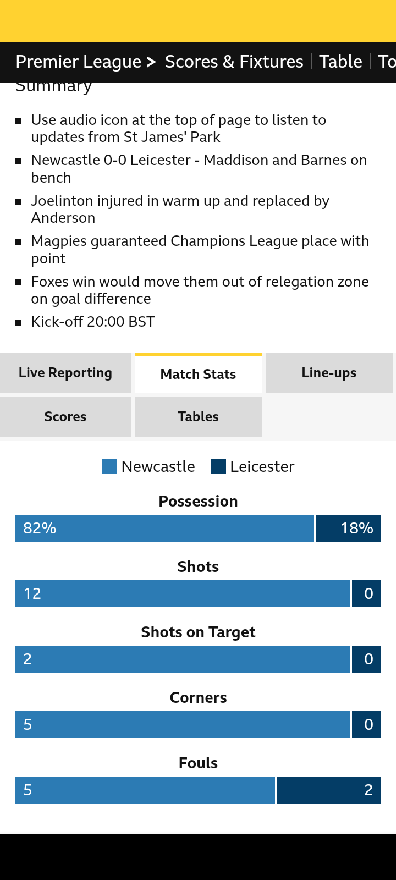Viewport: 396px width, 880px height.
Task: Click the Newcastle legend color swatch
Action: pos(109,466)
